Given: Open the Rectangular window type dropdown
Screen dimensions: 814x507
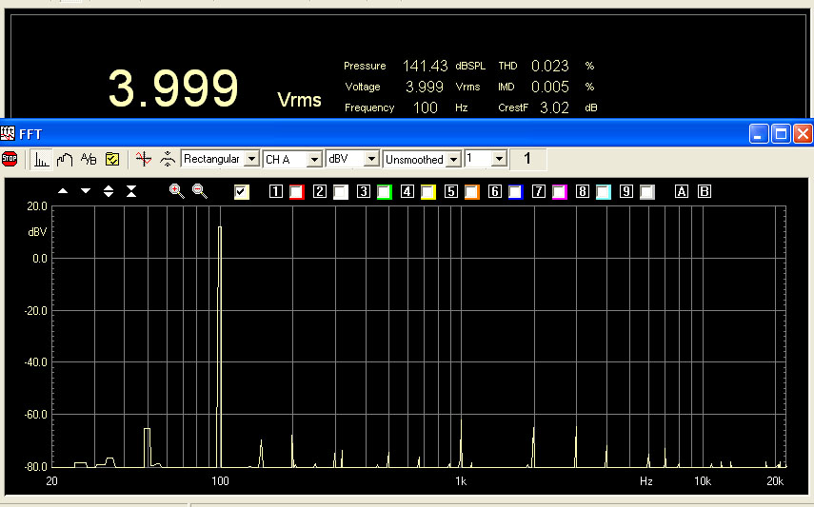Looking at the screenshot, I should [251, 159].
